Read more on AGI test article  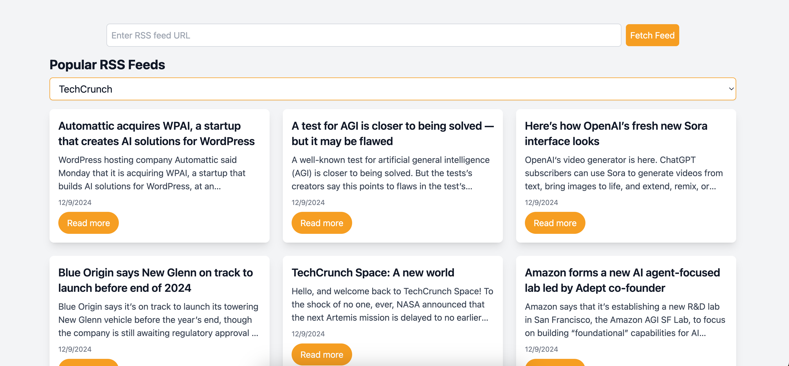321,223
